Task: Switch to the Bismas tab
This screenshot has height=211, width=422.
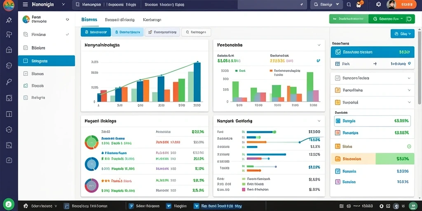Action: [x=89, y=20]
